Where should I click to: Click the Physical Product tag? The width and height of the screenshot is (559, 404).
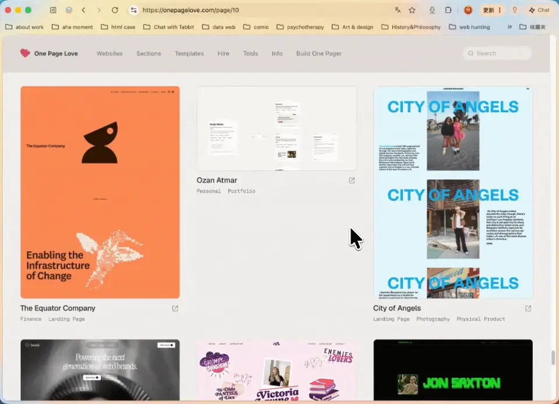(x=480, y=319)
